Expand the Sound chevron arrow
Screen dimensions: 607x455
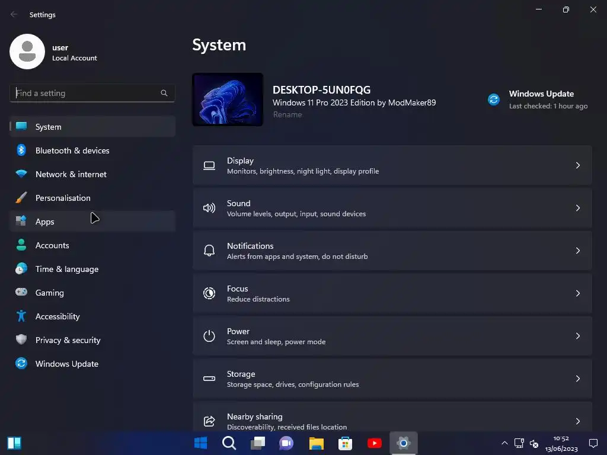pyautogui.click(x=577, y=208)
